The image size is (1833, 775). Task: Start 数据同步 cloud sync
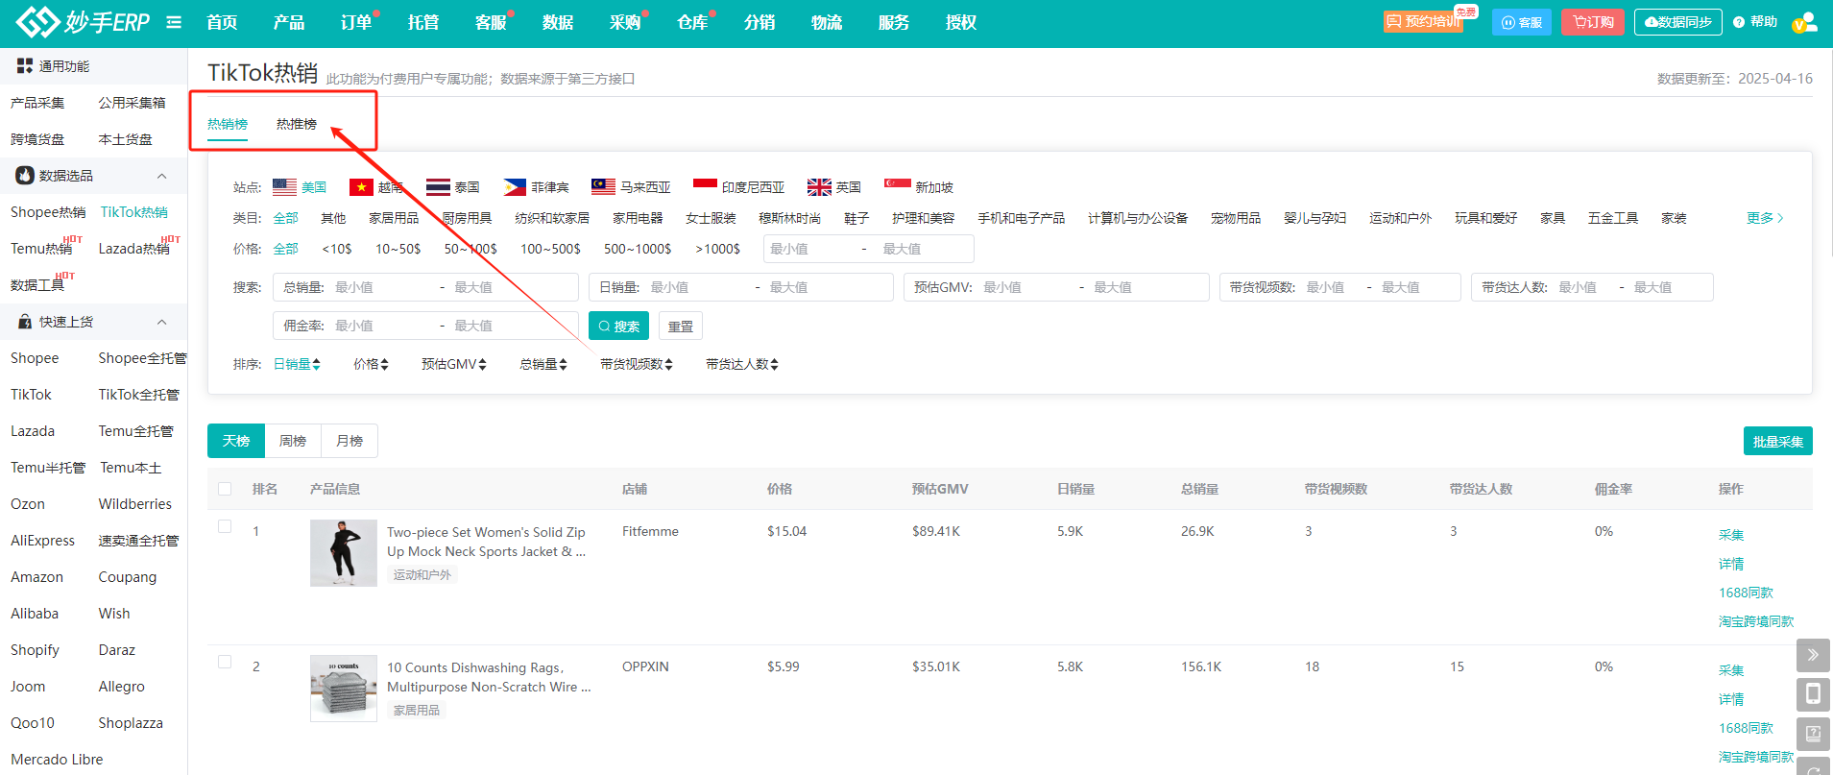pos(1678,22)
